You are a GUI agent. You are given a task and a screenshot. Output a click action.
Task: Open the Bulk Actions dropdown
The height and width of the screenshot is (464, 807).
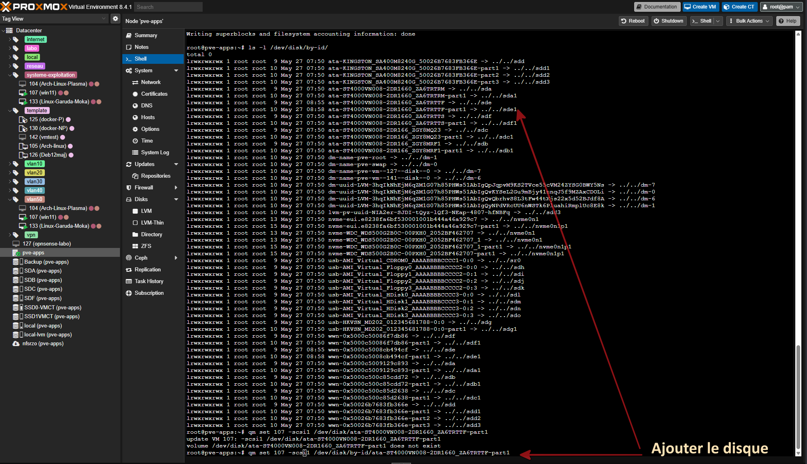(749, 21)
